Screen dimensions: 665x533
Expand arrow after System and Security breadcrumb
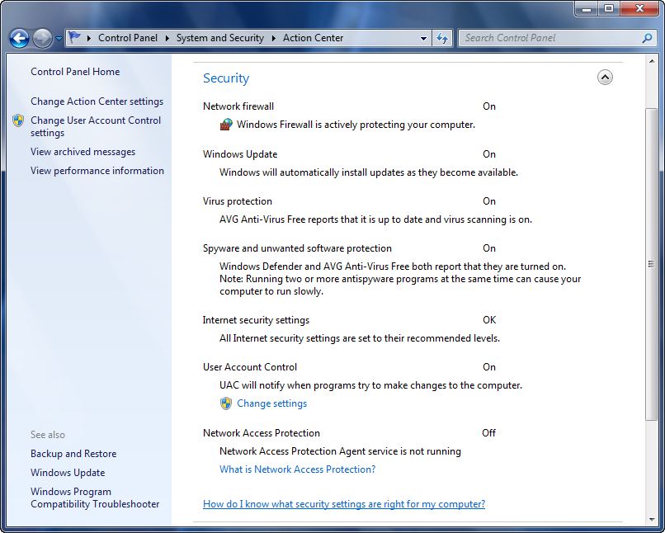pos(274,38)
